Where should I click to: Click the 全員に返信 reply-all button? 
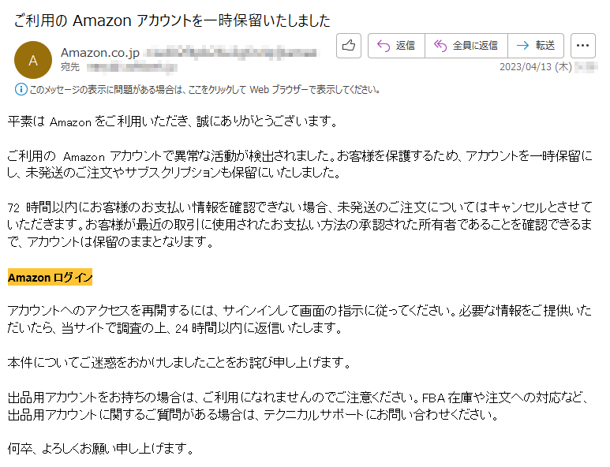tap(466, 46)
